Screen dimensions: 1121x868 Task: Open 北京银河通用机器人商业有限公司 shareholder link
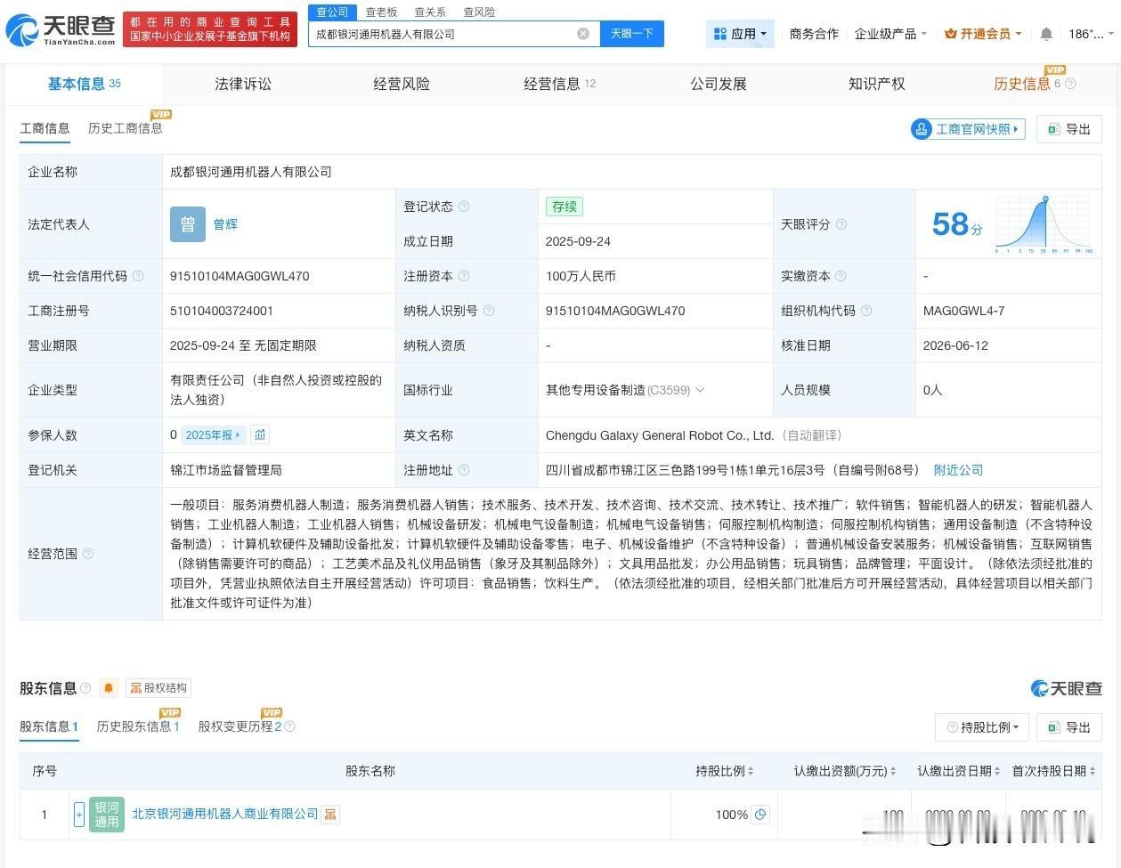pyautogui.click(x=225, y=815)
